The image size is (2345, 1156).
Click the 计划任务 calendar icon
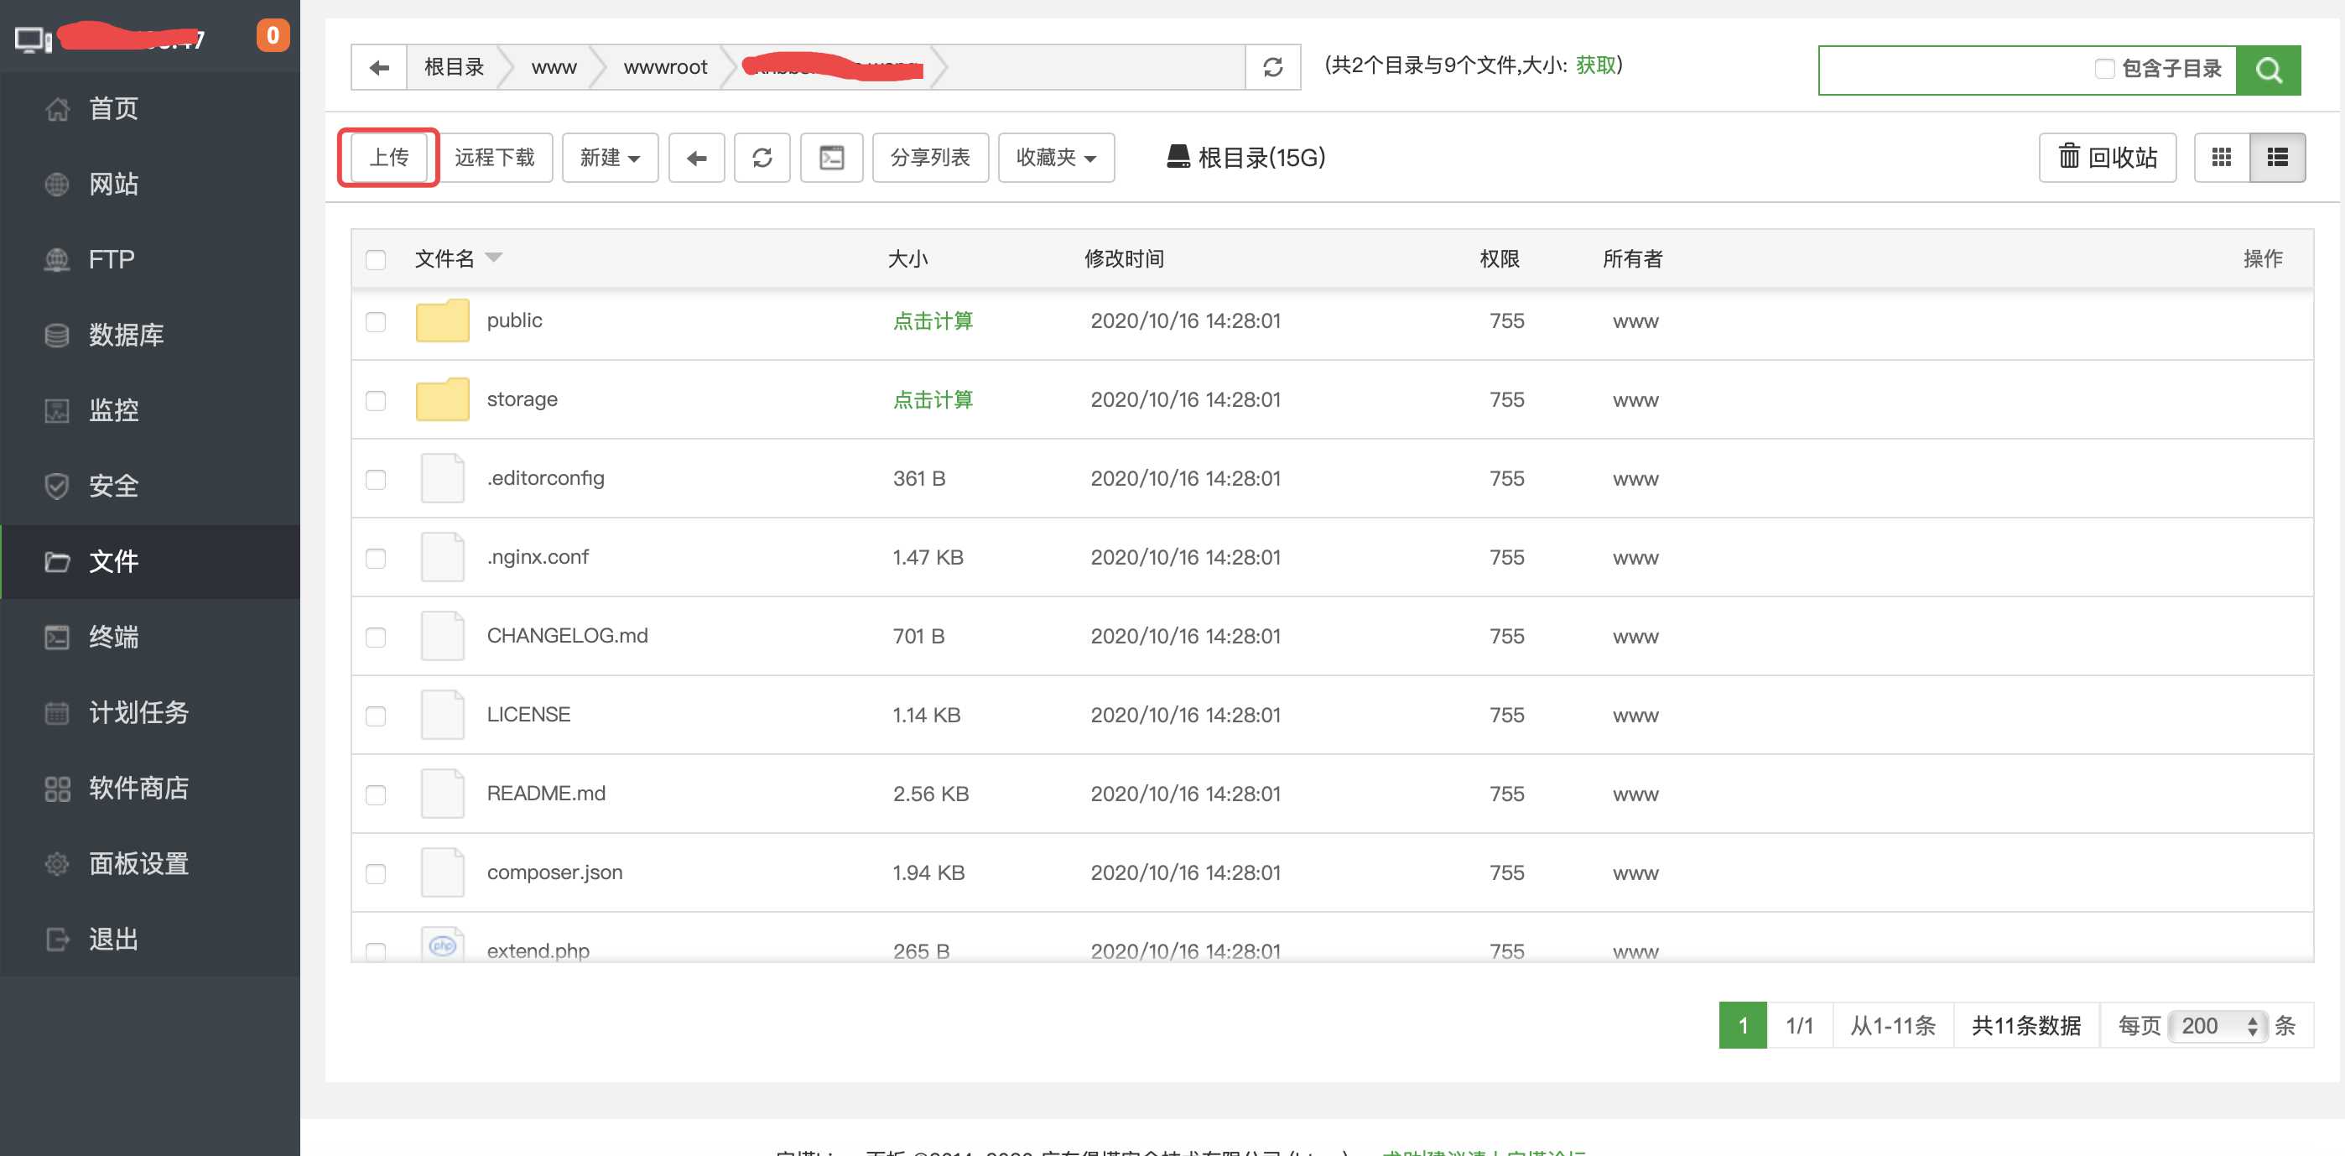click(56, 713)
